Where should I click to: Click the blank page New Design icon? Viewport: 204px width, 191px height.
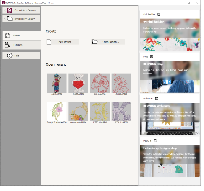point(49,42)
